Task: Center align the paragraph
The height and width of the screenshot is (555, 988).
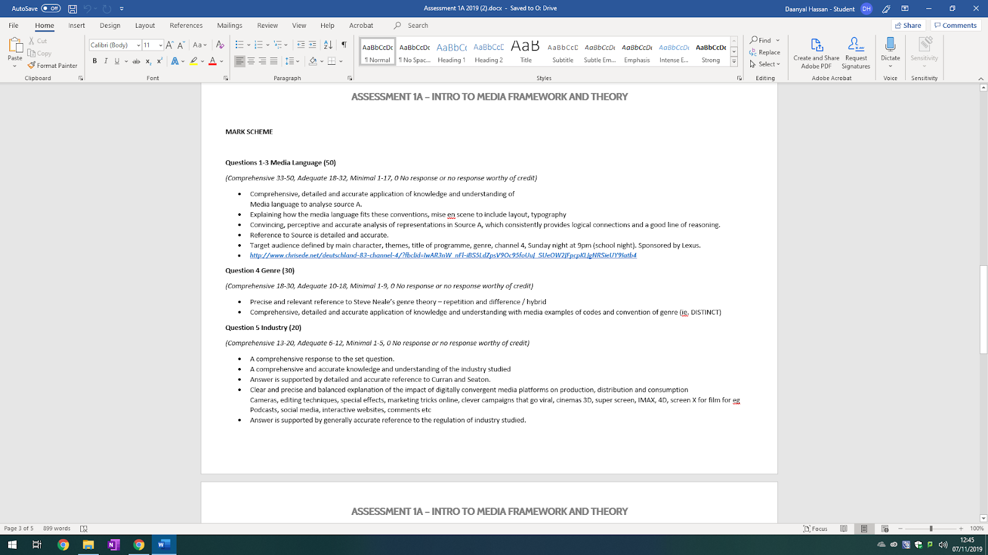Action: 251,61
